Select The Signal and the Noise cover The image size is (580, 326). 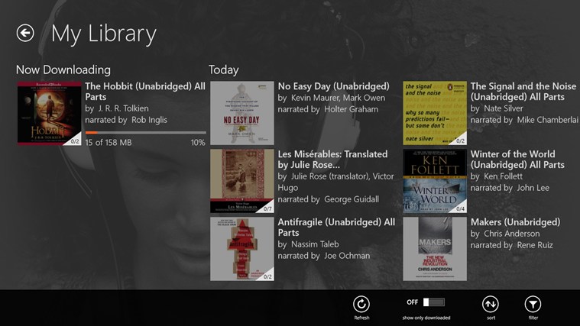pyautogui.click(x=434, y=113)
